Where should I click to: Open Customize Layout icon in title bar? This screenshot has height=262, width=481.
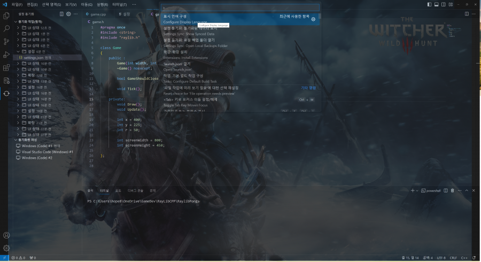pyautogui.click(x=451, y=4)
